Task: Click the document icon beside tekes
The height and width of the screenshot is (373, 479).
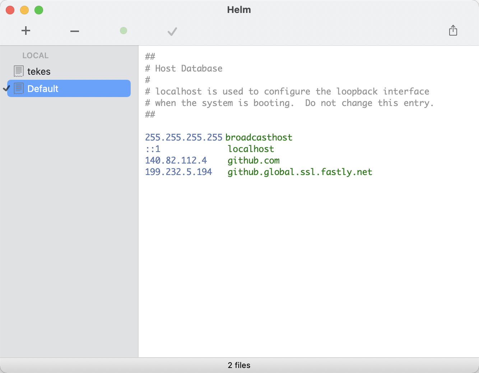Action: click(19, 71)
